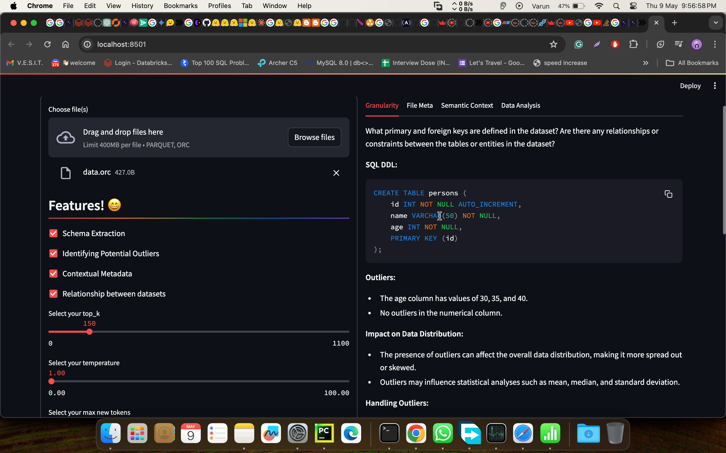Open the All Bookmarks folder
The width and height of the screenshot is (726, 453).
(692, 63)
